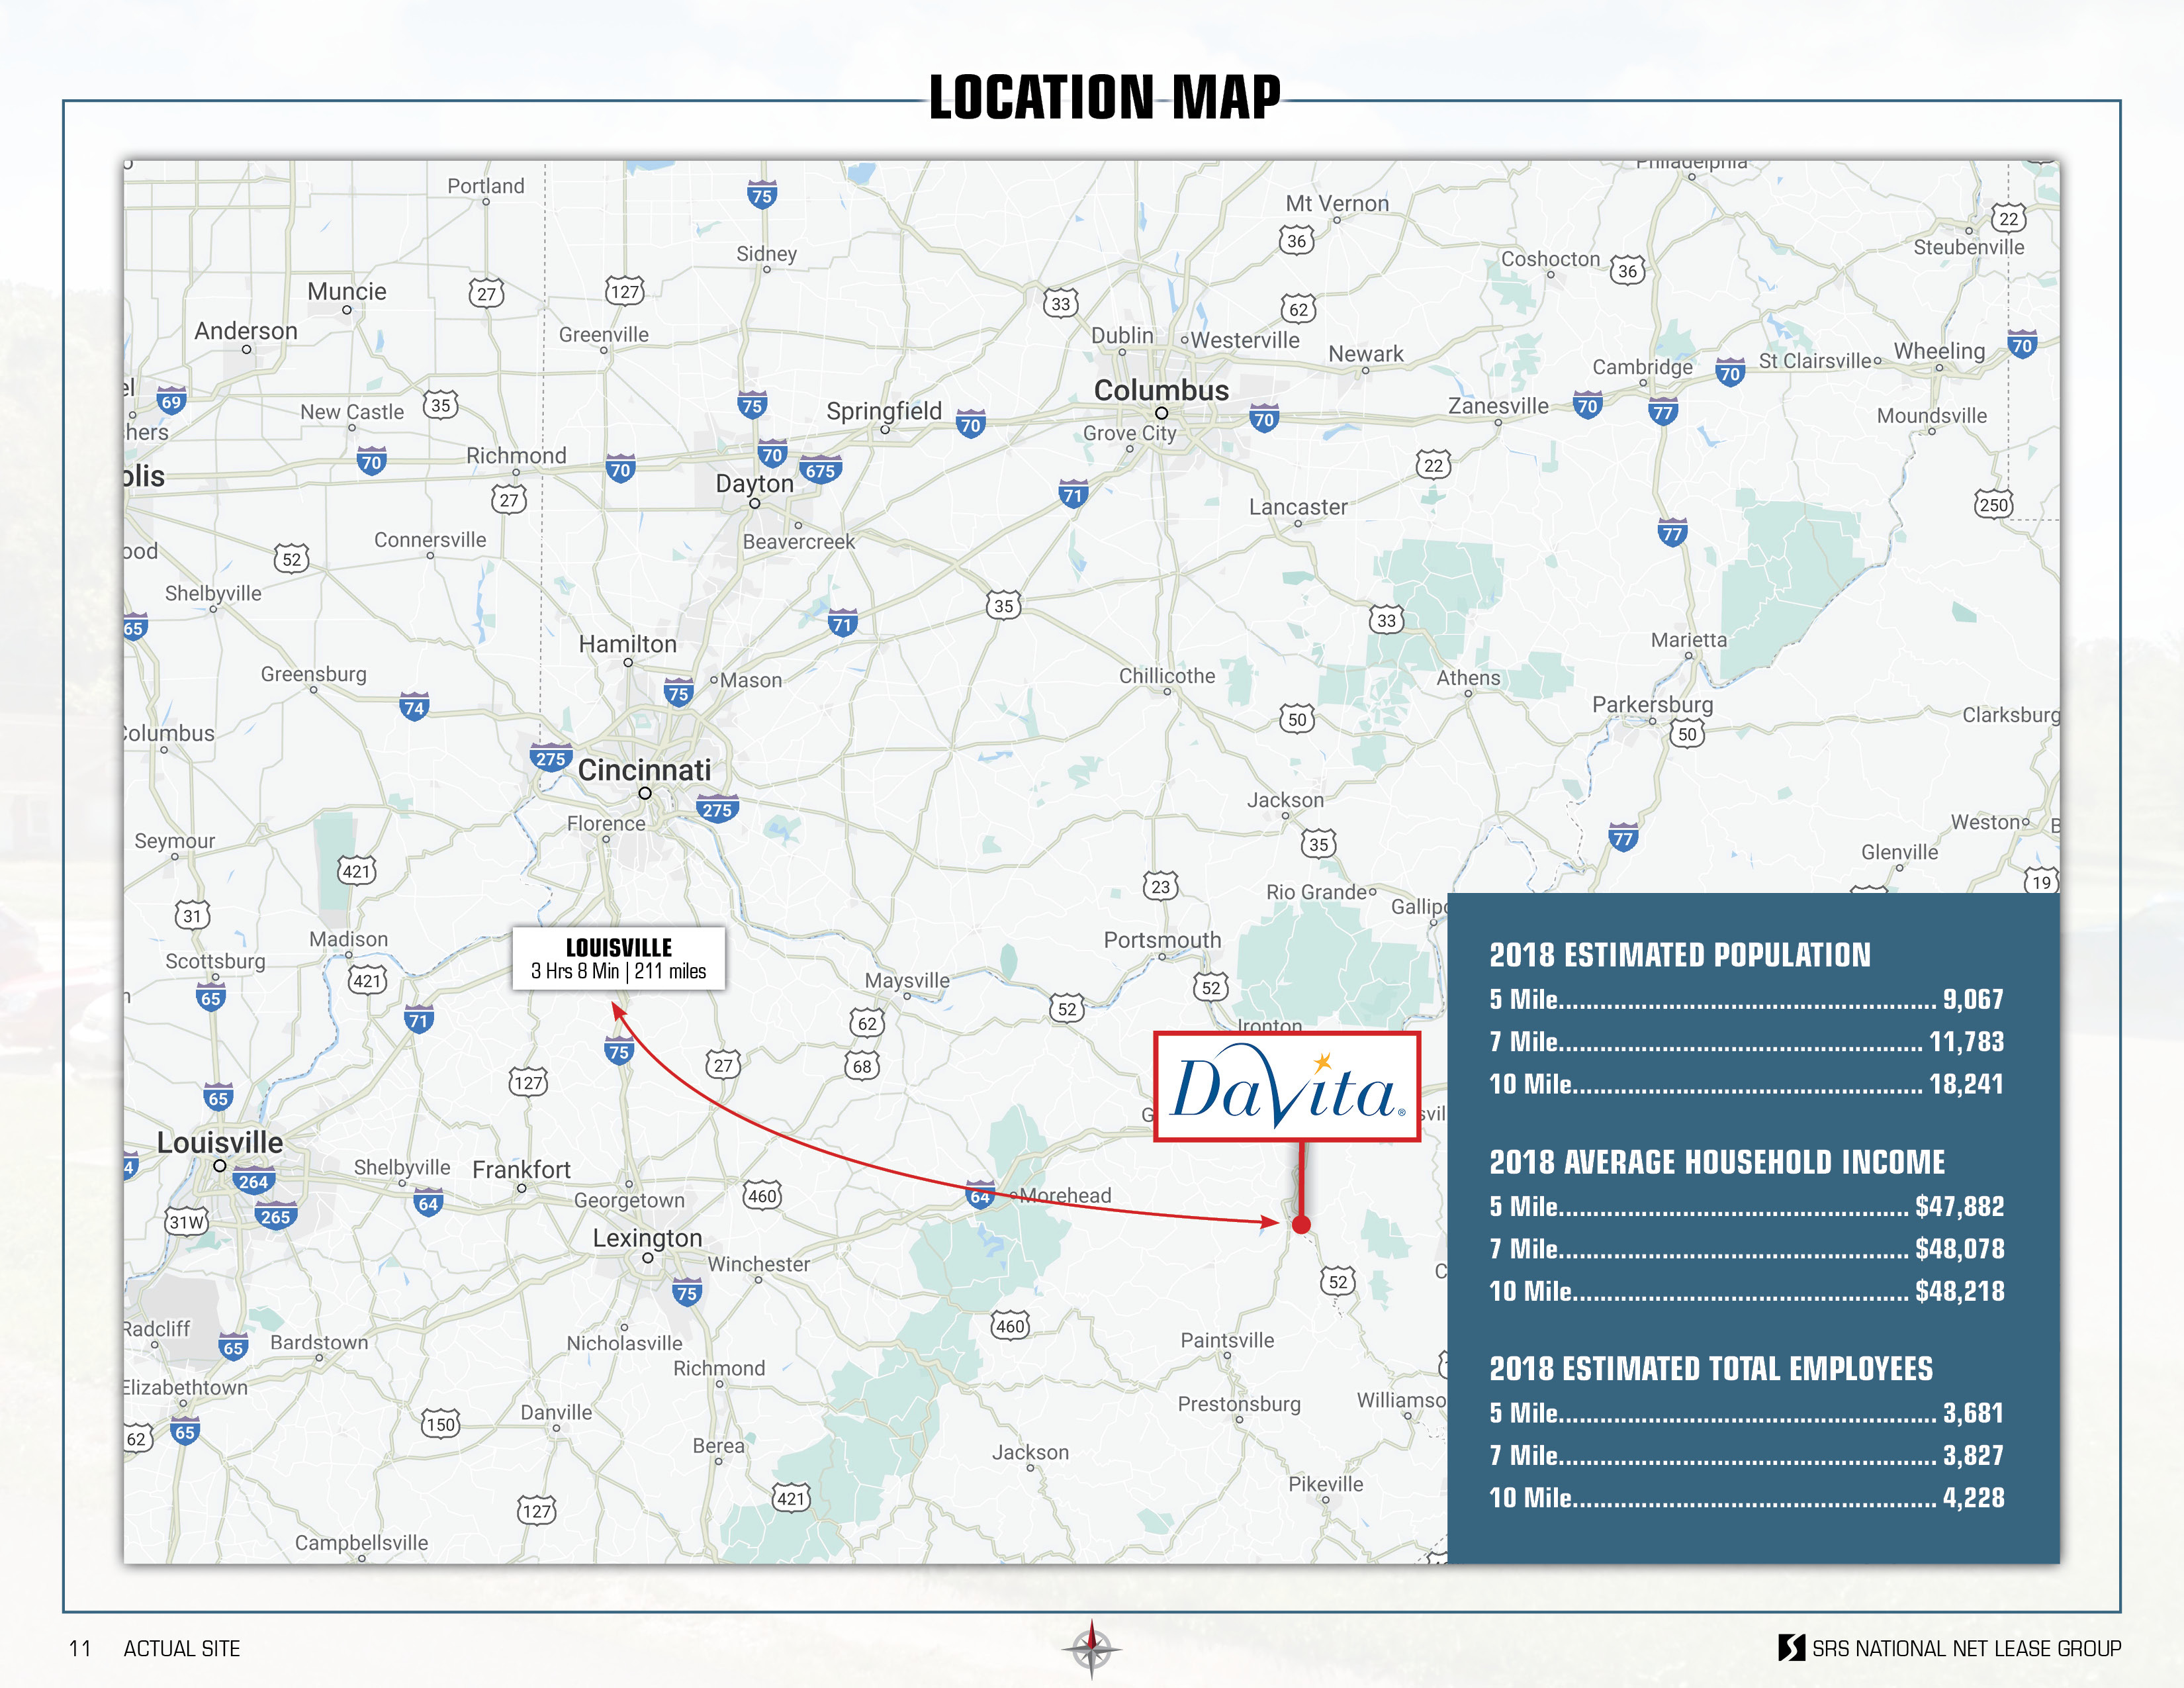Screen dimensions: 2184x1688
Task: Click the Springfield city label
Action: [x=884, y=411]
